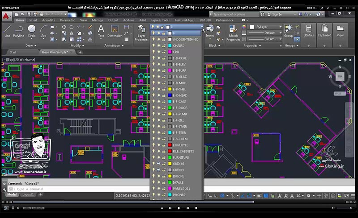Select the Line tool
The width and height of the screenshot is (358, 218).
click(7, 31)
